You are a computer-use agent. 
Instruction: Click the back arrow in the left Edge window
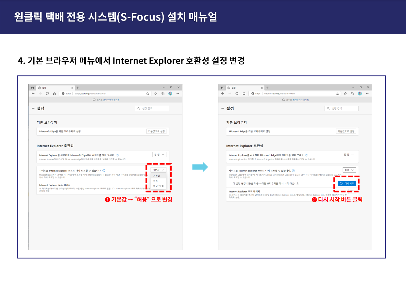click(33, 93)
